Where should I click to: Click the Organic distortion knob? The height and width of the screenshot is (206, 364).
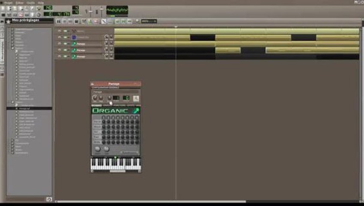98,149
